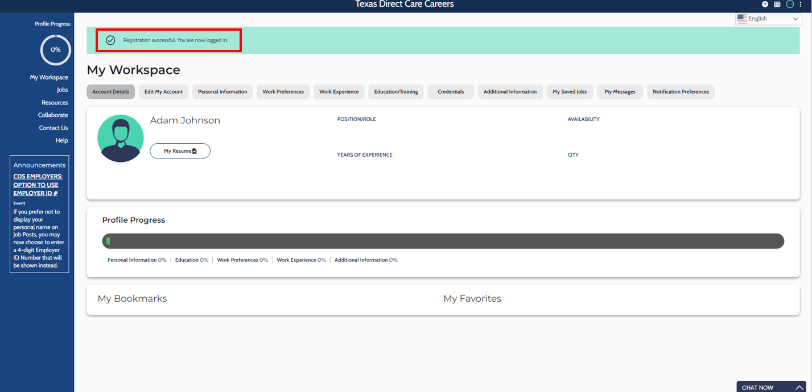This screenshot has width=812, height=392.
Task: Click the Profile Progress bar
Action: tap(443, 241)
